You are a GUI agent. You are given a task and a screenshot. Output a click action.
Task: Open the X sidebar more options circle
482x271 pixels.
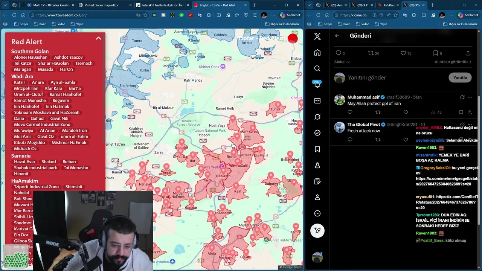point(317,213)
